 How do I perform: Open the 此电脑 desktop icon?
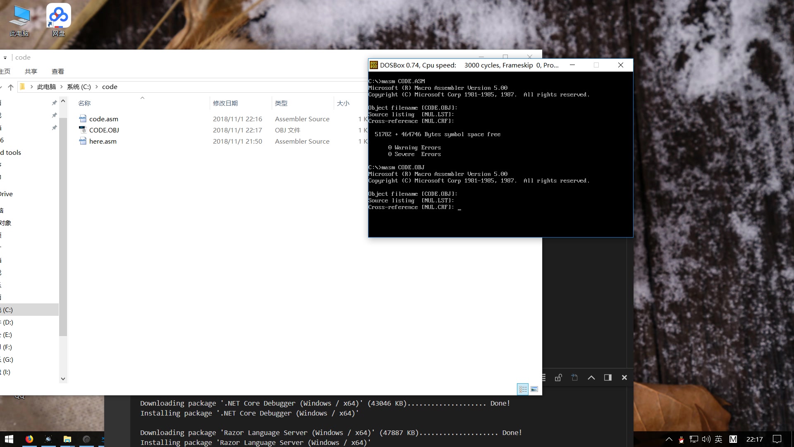(19, 19)
